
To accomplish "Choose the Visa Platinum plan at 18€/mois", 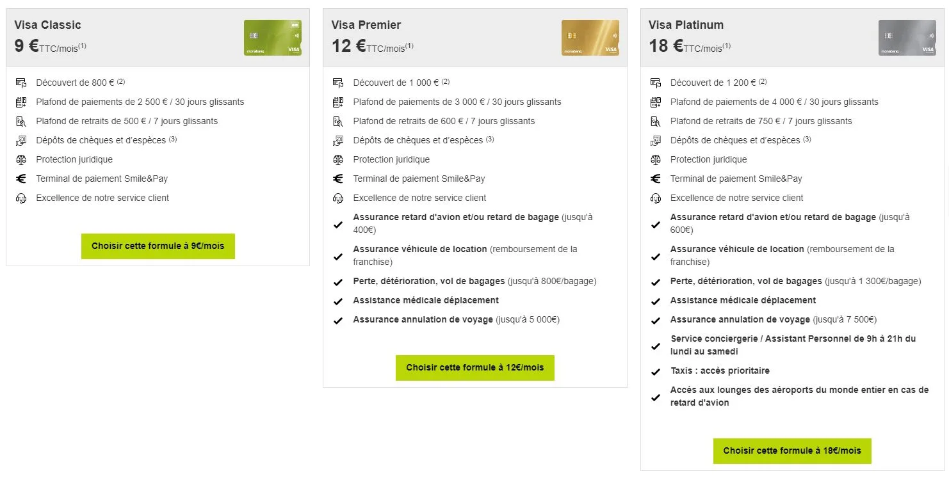I will tap(792, 451).
